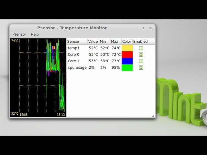Highlight the cpu usage sensor row
This screenshot has width=207, height=155.
[77, 67]
